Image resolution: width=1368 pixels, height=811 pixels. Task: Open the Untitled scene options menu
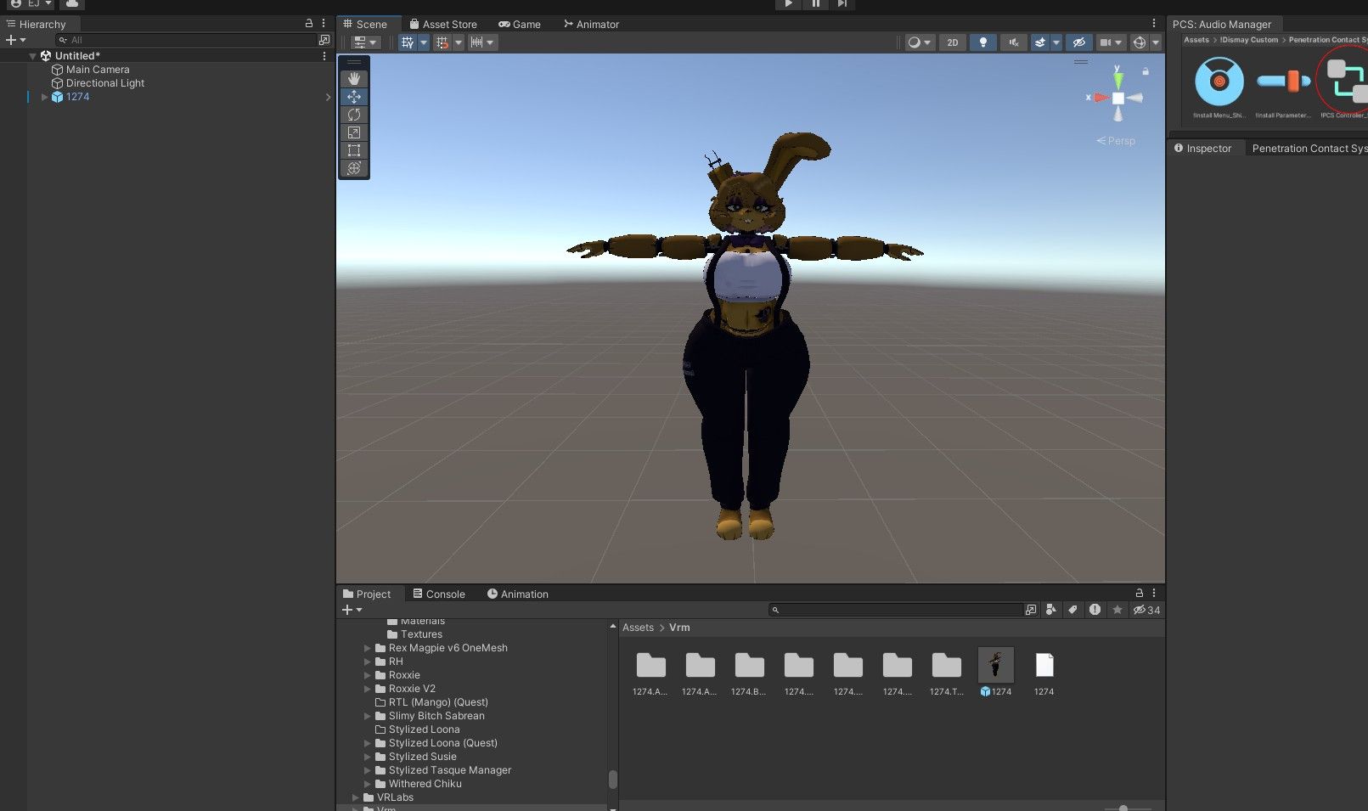pos(324,56)
